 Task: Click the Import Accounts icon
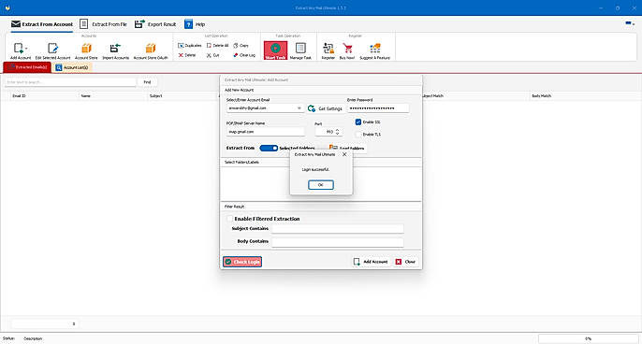[115, 50]
